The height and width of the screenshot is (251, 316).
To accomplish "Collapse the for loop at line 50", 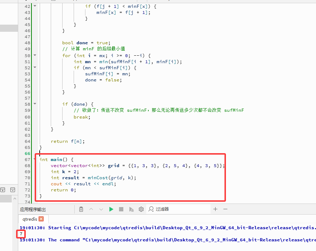I will tap(35, 55).
